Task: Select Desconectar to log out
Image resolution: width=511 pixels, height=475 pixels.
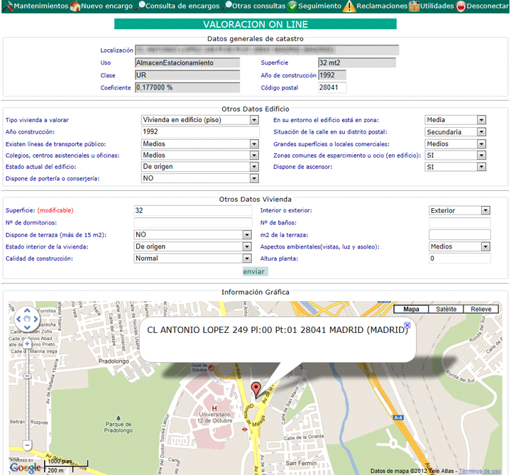Action: pyautogui.click(x=487, y=6)
